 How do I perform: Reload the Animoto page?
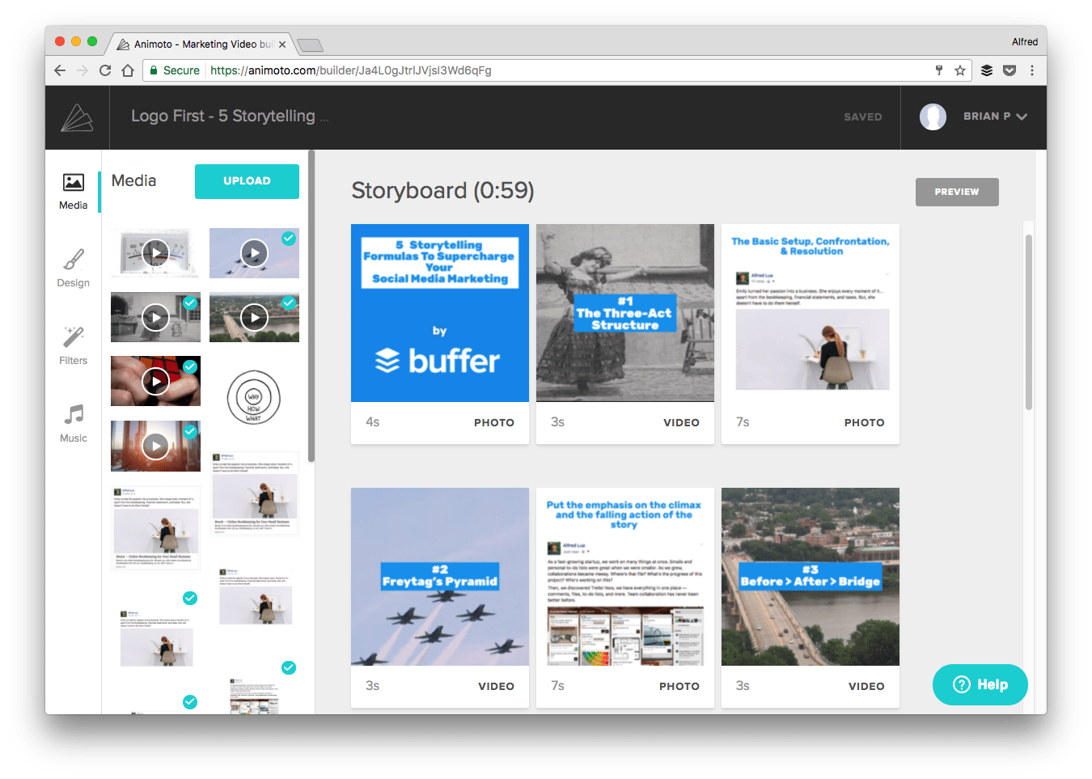105,70
